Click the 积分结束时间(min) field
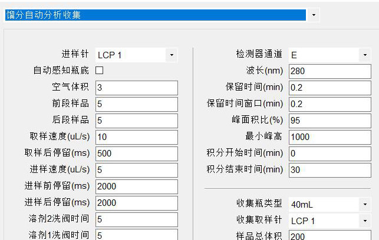Viewport: 379px width, 240px height. pos(329,170)
